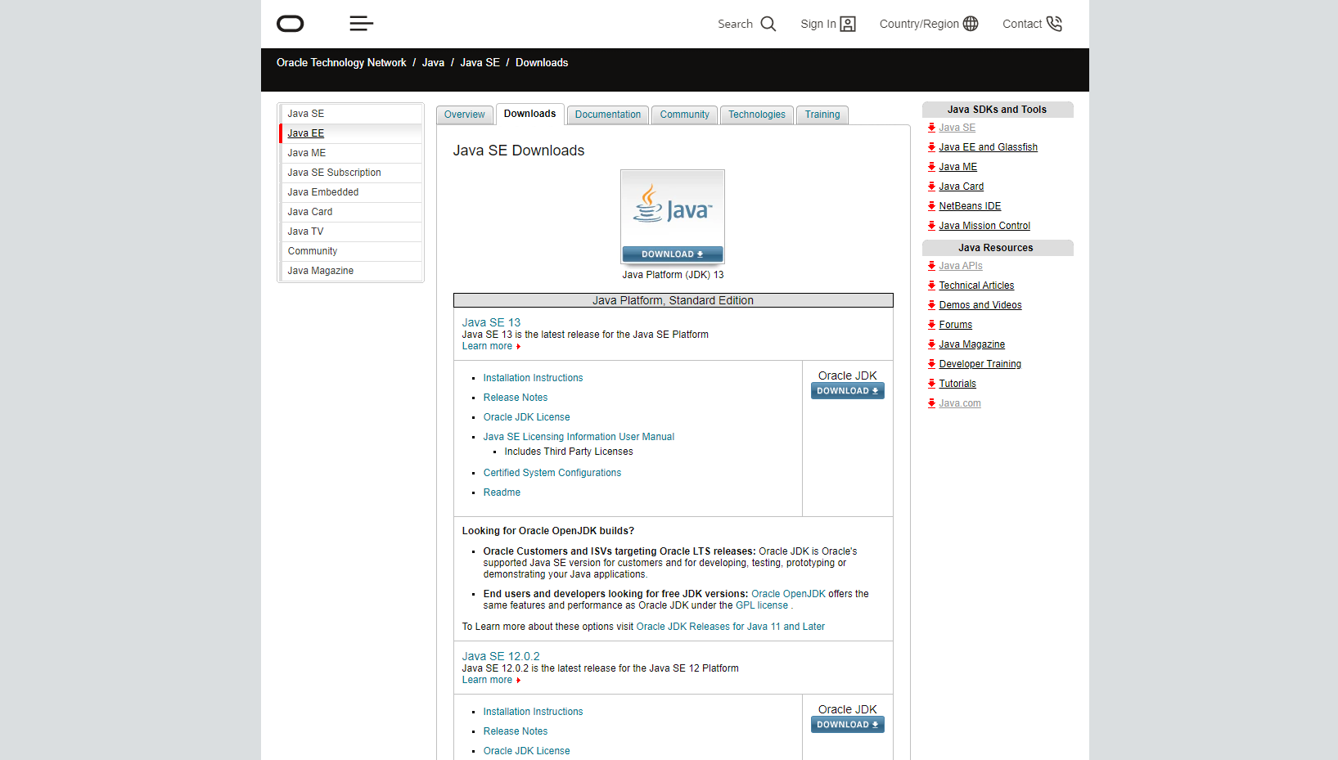
Task: Open Oracle JDK Releases for Java 11 and Later
Action: click(731, 627)
